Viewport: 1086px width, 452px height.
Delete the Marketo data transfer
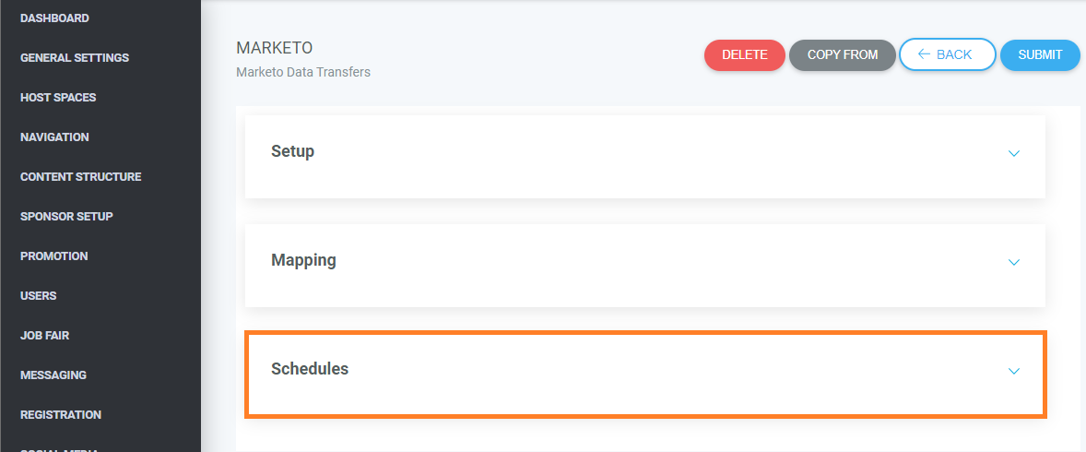[x=745, y=54]
